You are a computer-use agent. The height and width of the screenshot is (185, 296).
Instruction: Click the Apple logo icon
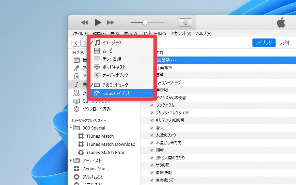[281, 23]
